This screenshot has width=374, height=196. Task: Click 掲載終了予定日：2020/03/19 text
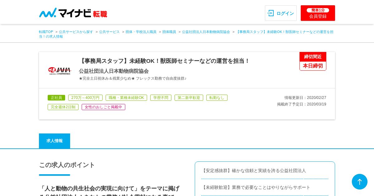[302, 104]
